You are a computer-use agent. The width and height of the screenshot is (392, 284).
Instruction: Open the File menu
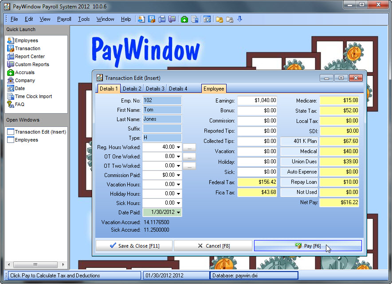(14, 19)
